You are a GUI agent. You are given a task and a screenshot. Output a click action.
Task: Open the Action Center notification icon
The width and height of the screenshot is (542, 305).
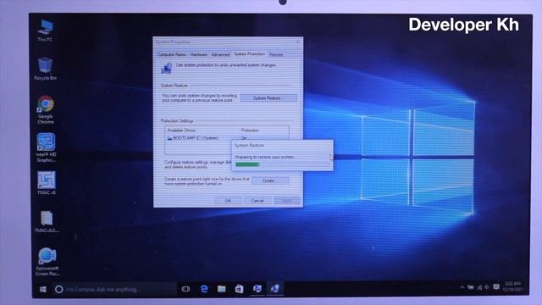point(496,287)
